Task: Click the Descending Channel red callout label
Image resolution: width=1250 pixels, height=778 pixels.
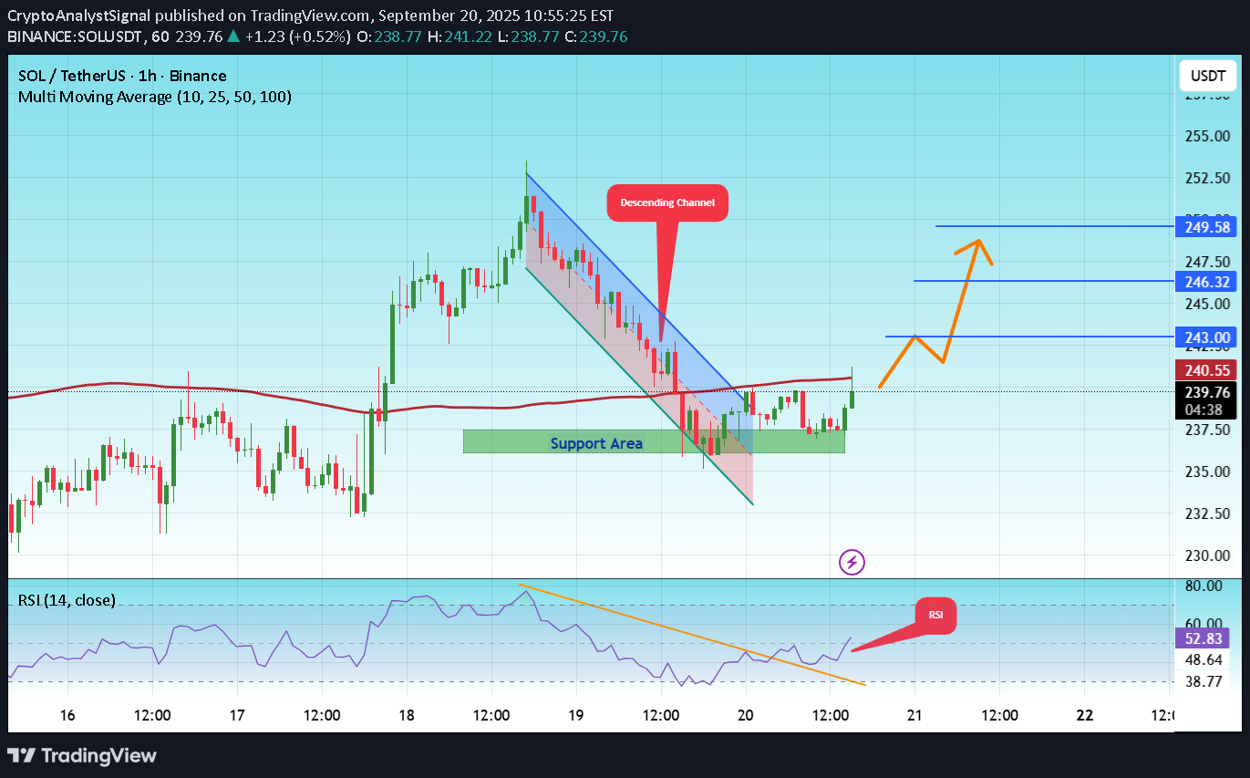Action: tap(668, 202)
